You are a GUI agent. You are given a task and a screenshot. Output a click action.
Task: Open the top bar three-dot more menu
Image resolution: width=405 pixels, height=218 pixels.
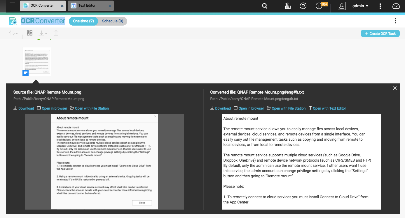coord(380,6)
